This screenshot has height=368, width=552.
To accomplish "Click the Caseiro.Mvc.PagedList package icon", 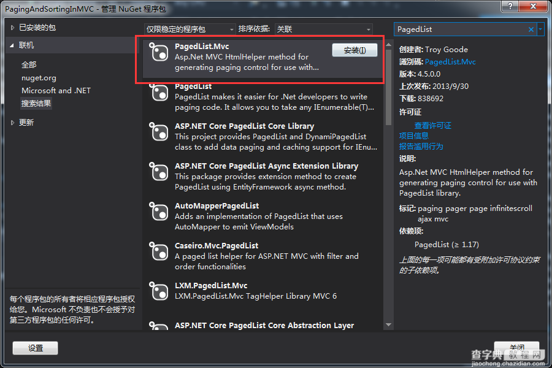I will click(159, 251).
